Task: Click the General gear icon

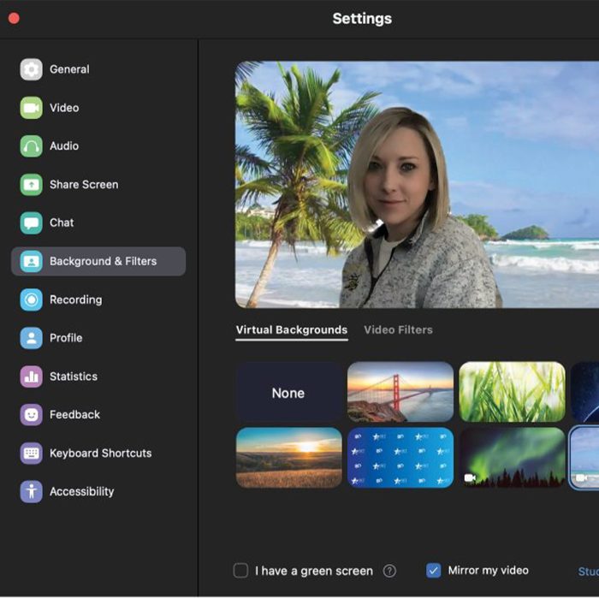Action: tap(31, 69)
